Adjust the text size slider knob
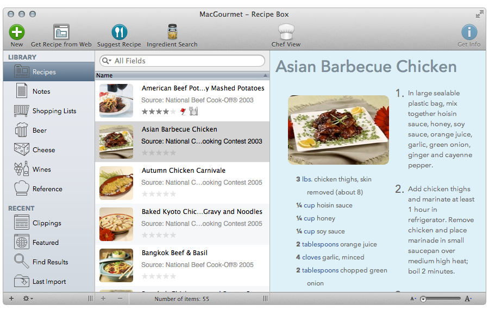Image resolution: width=489 pixels, height=312 pixels. point(423,299)
